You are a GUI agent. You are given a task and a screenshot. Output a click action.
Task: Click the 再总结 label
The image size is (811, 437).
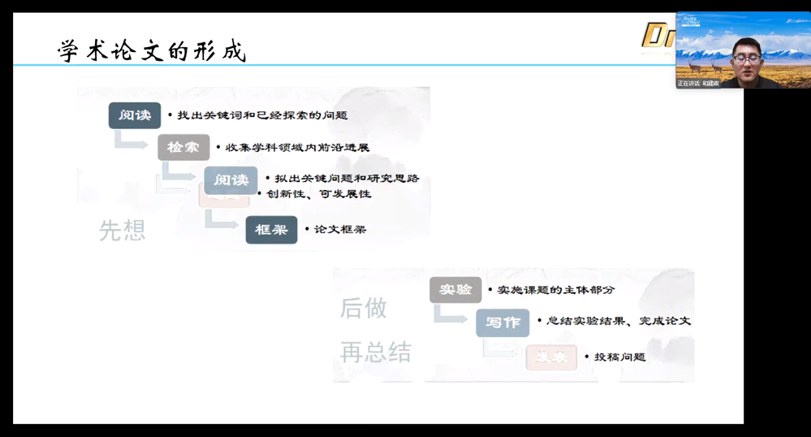click(x=375, y=353)
